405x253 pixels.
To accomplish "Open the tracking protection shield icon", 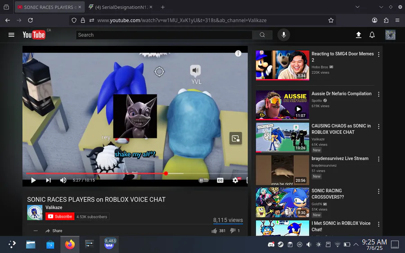I will (74, 20).
